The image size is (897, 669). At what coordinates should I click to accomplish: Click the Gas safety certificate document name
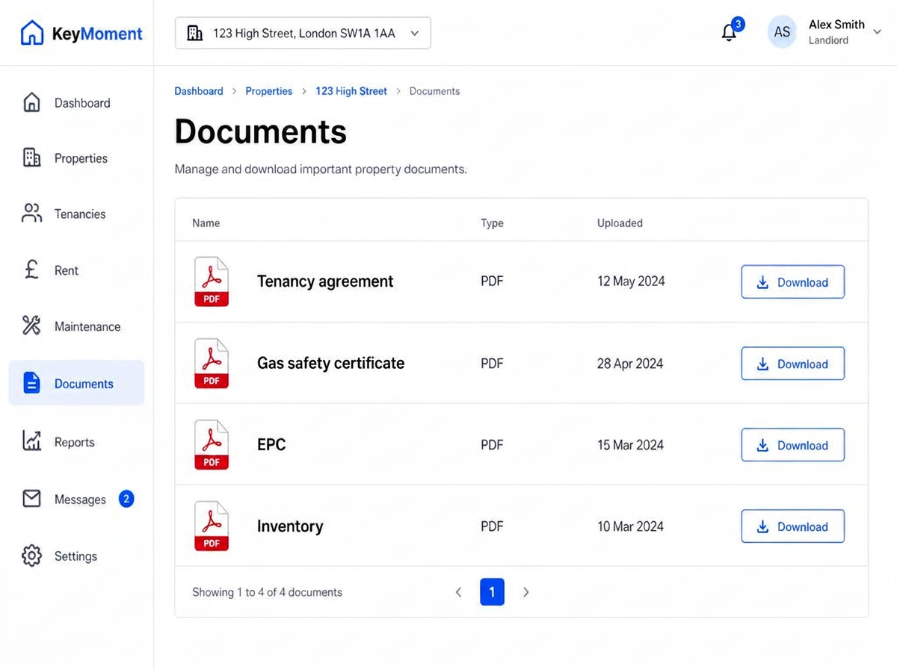click(330, 363)
